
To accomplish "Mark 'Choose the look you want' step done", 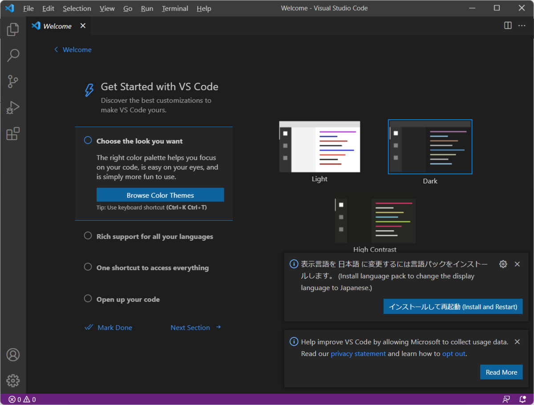I will pos(88,140).
